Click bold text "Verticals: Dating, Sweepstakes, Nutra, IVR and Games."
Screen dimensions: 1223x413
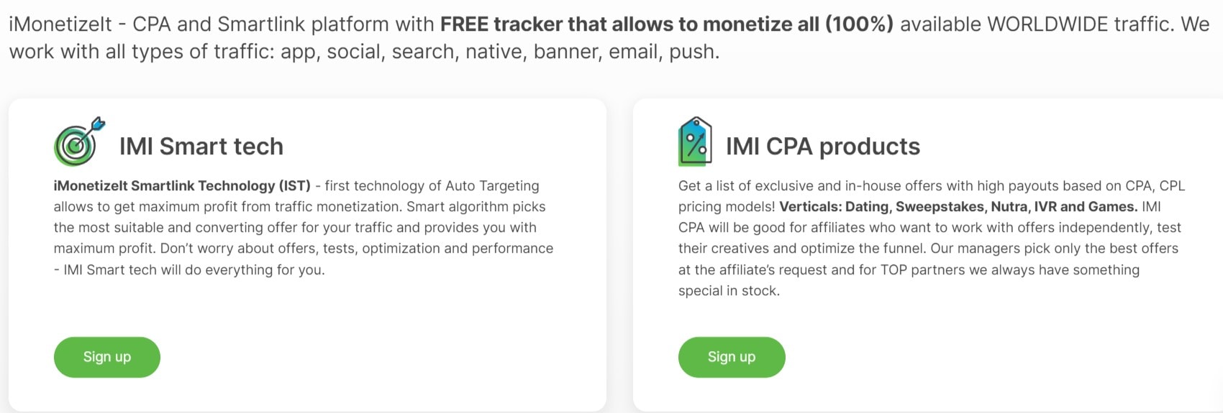coord(958,207)
